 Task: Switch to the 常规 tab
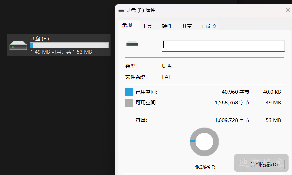[x=127, y=25]
